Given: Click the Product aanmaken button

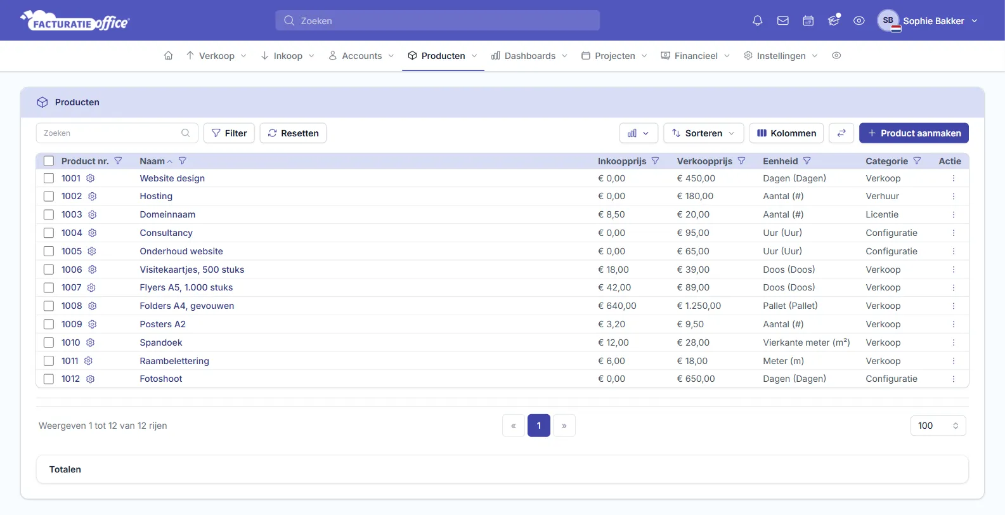Looking at the screenshot, I should pos(914,133).
